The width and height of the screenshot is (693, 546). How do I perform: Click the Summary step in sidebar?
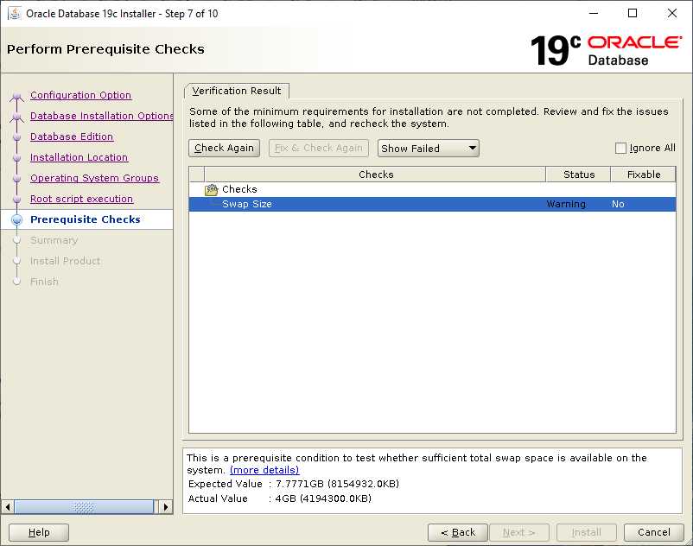[54, 240]
